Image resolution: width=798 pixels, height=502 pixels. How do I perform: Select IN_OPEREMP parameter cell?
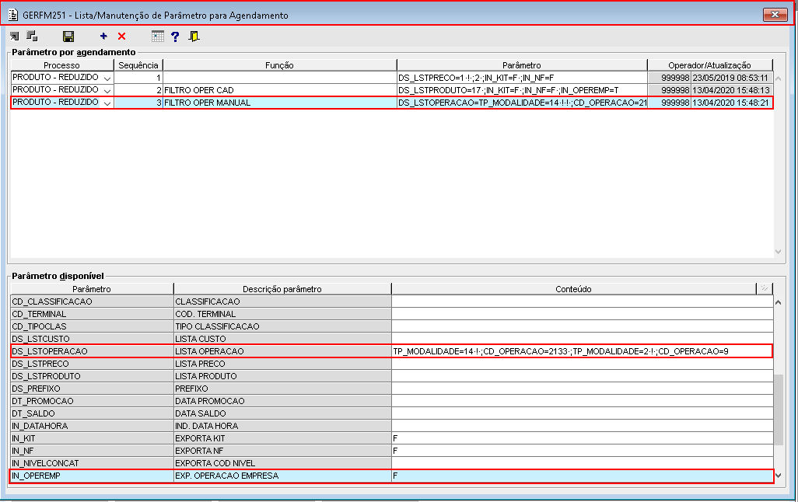click(92, 476)
